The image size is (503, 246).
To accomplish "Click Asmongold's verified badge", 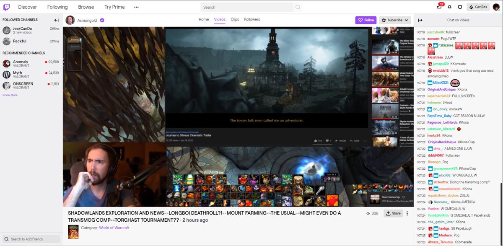I will (x=102, y=20).
